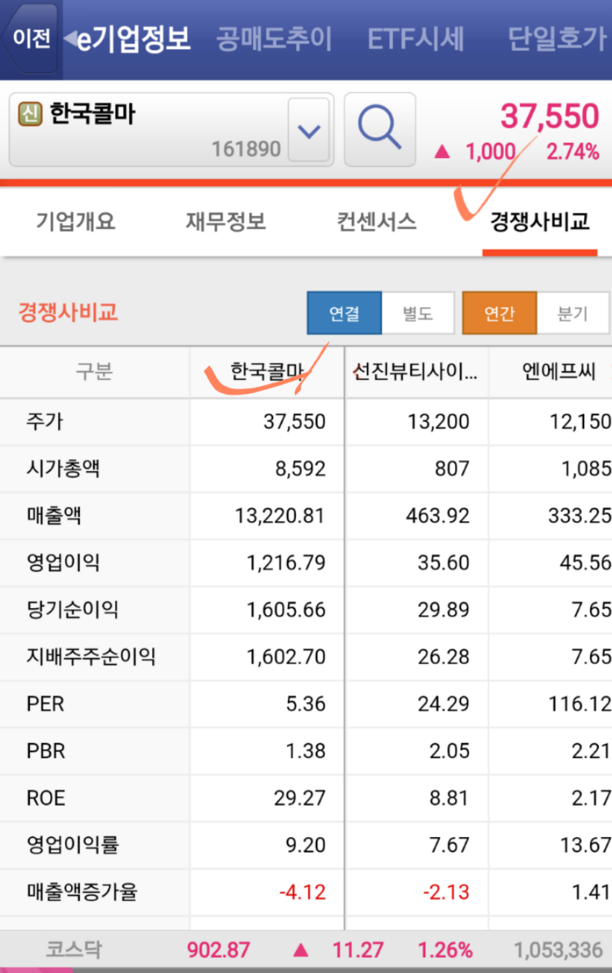Tap the 시가총액 row label
The width and height of the screenshot is (612, 973).
click(63, 468)
